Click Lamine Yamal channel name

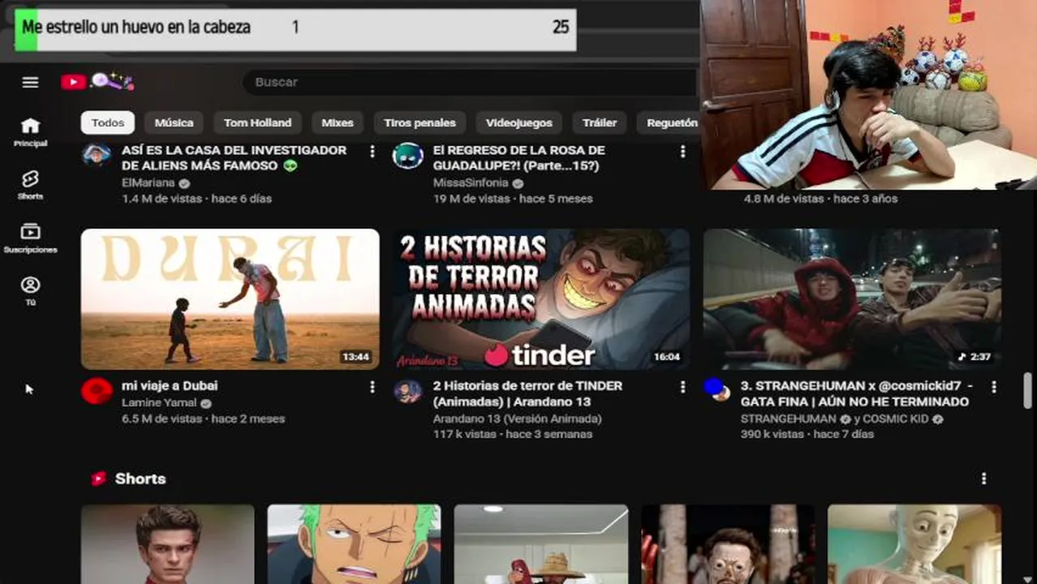(159, 403)
